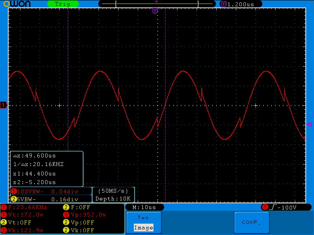Open the Тип Image type selector
This screenshot has width=314, height=235.
(143, 222)
